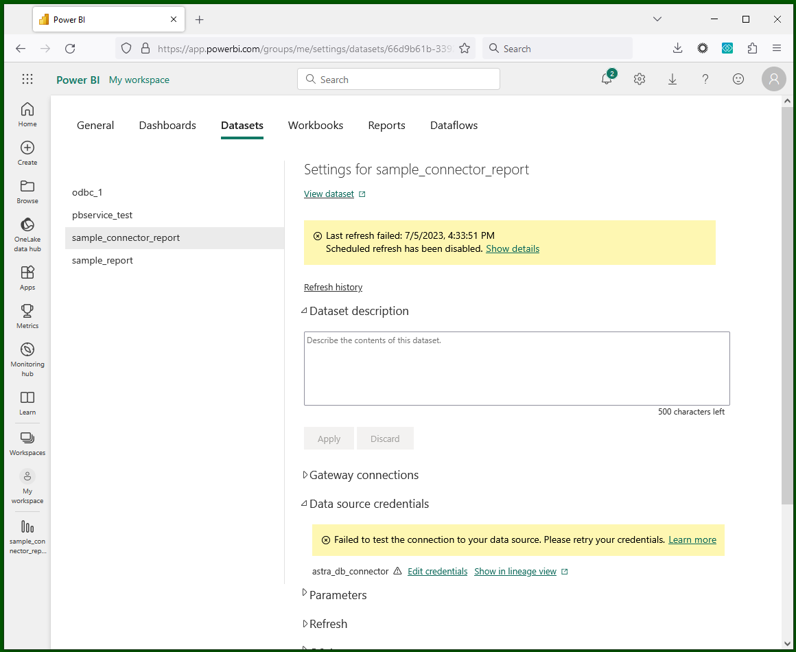Open the notifications bell
Viewport: 796px width, 652px height.
[607, 79]
